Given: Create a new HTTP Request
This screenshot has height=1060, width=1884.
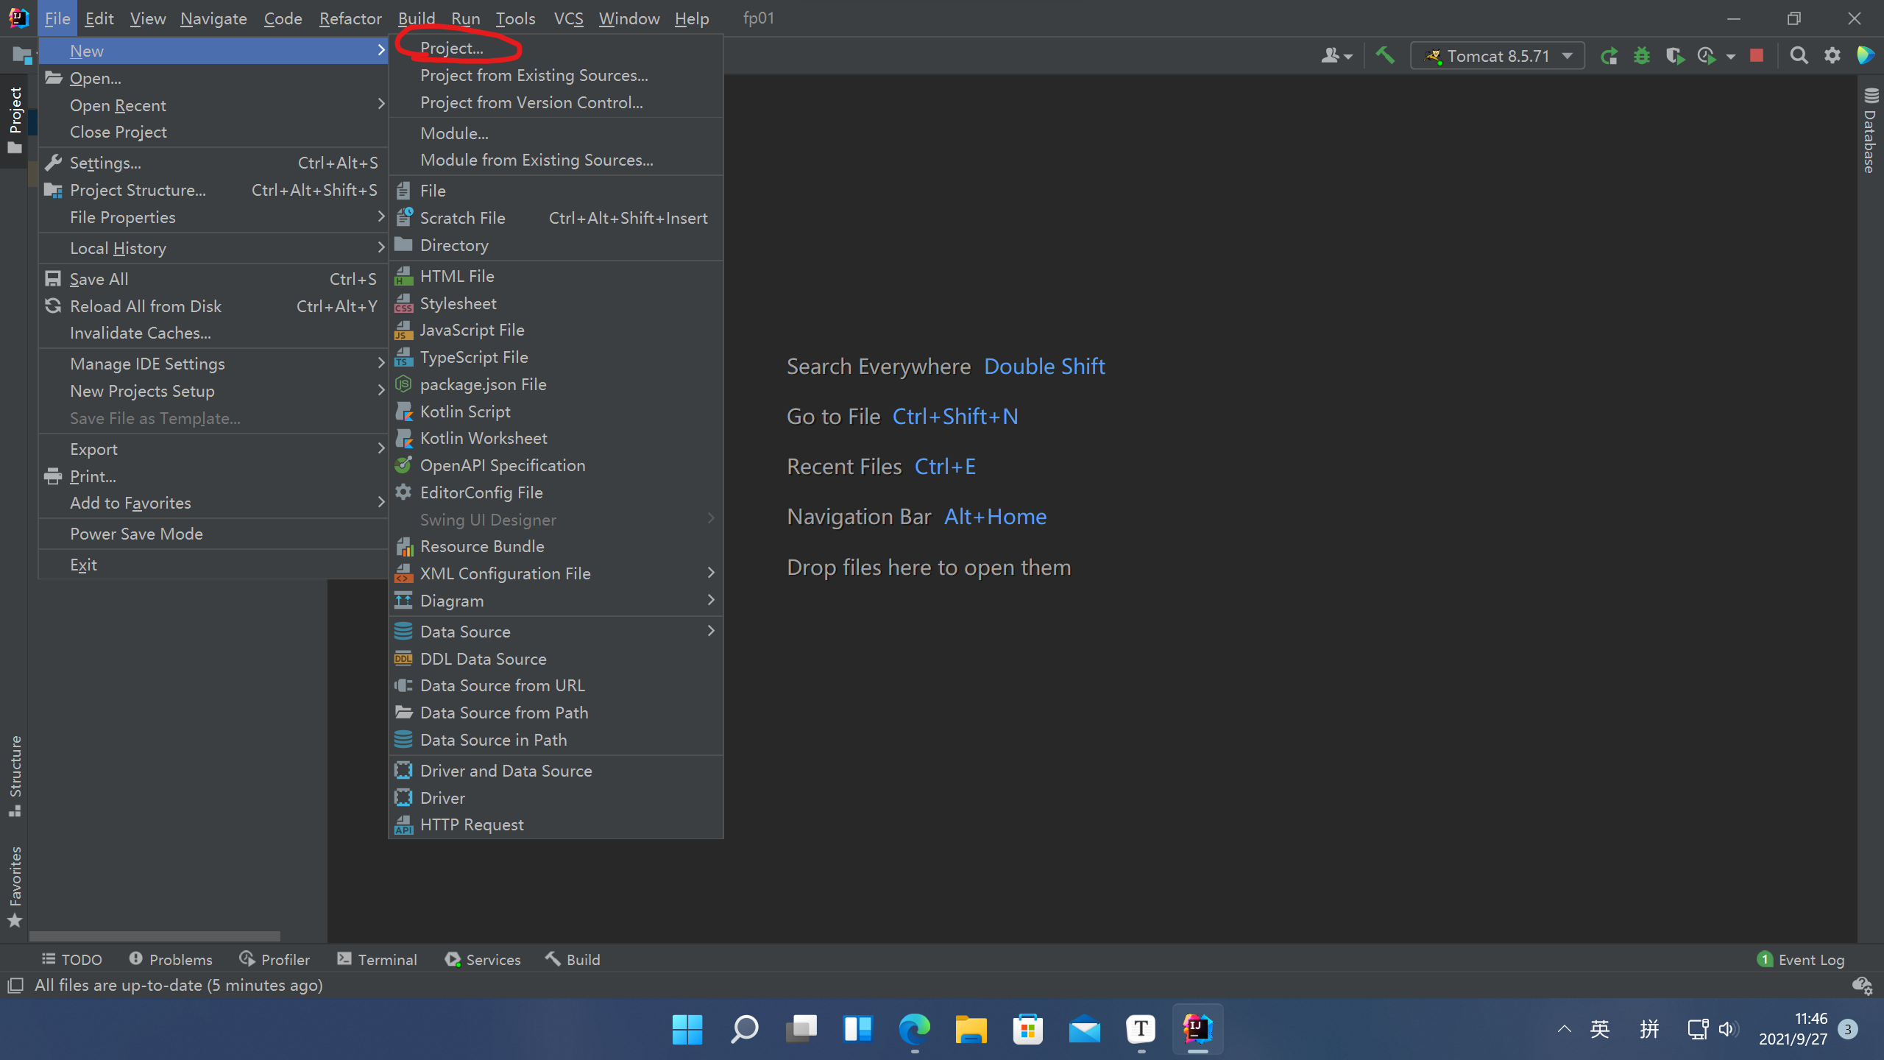Looking at the screenshot, I should coord(556,824).
